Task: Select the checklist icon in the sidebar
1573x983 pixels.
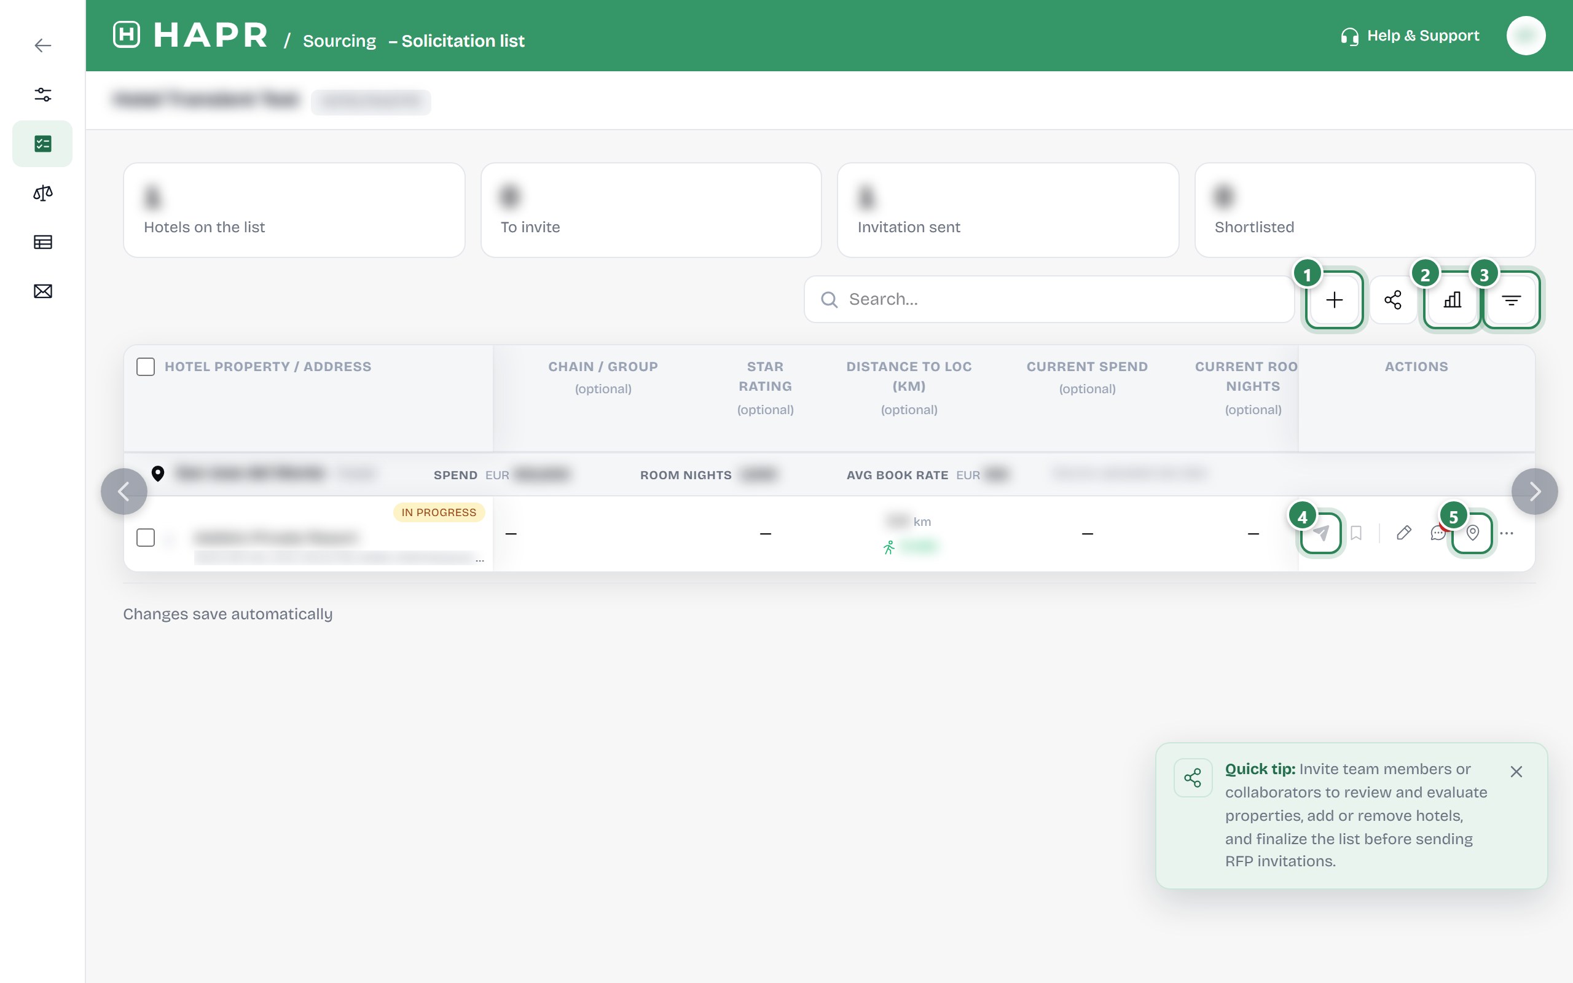Action: [x=43, y=144]
